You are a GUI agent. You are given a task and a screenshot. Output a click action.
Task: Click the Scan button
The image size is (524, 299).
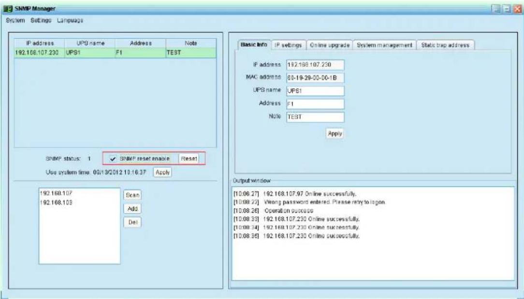point(132,195)
